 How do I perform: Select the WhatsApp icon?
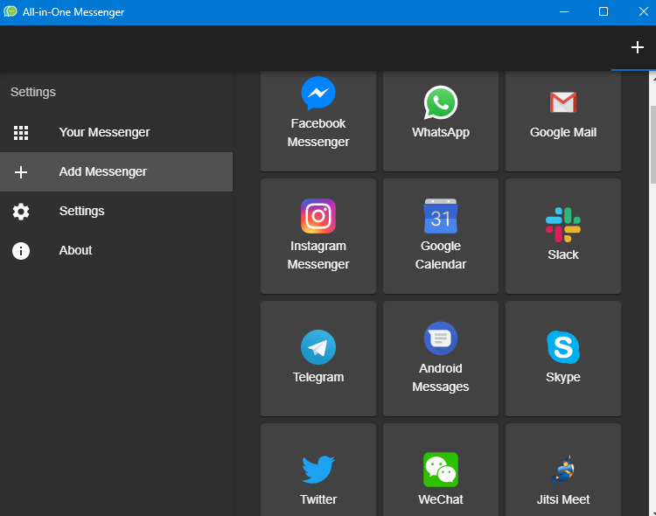point(441,102)
